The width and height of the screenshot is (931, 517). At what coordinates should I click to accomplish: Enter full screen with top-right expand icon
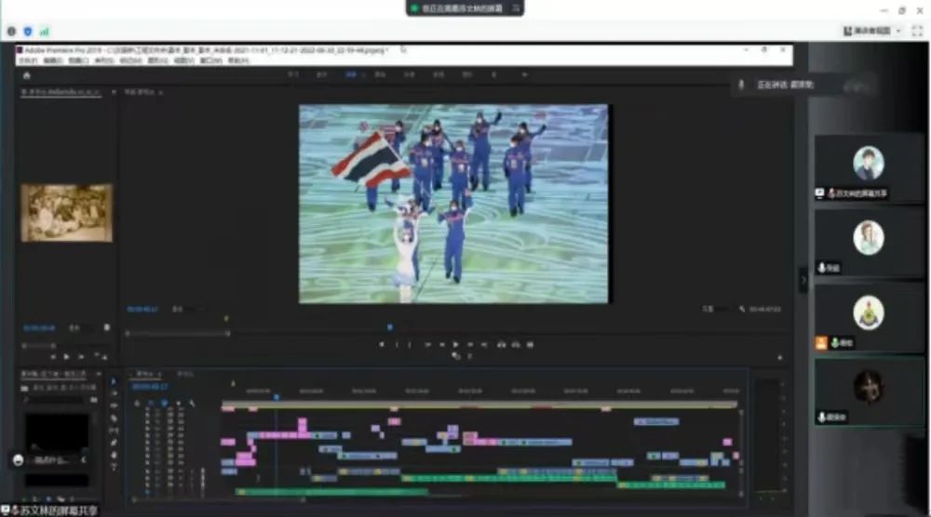pyautogui.click(x=917, y=31)
